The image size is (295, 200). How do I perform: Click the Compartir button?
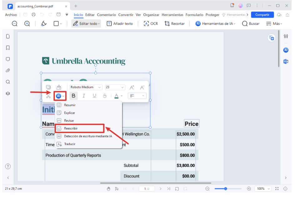tap(262, 15)
